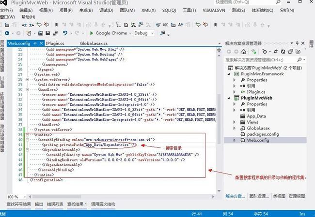Select IPlugin.cs under PluginMvc.Framework

256,92
